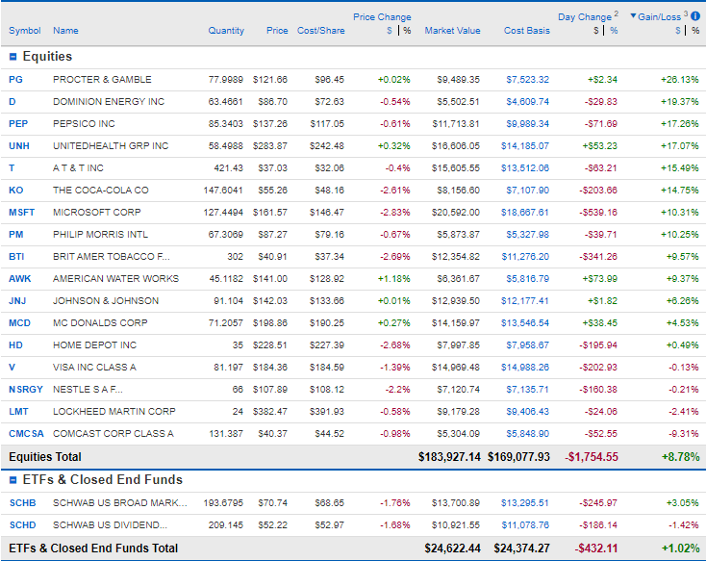Open cost basis $5,848.90 for Comcast
The width and height of the screenshot is (706, 561).
[x=528, y=433]
